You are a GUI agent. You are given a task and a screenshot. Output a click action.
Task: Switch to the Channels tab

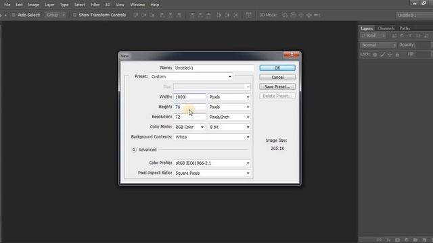[386, 28]
